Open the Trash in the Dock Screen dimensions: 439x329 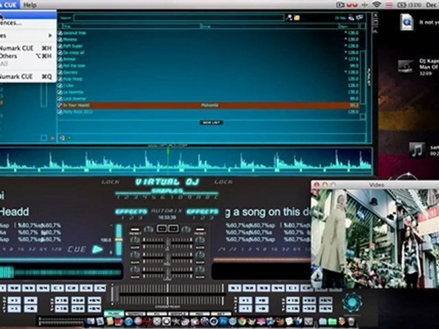pyautogui.click(x=351, y=322)
